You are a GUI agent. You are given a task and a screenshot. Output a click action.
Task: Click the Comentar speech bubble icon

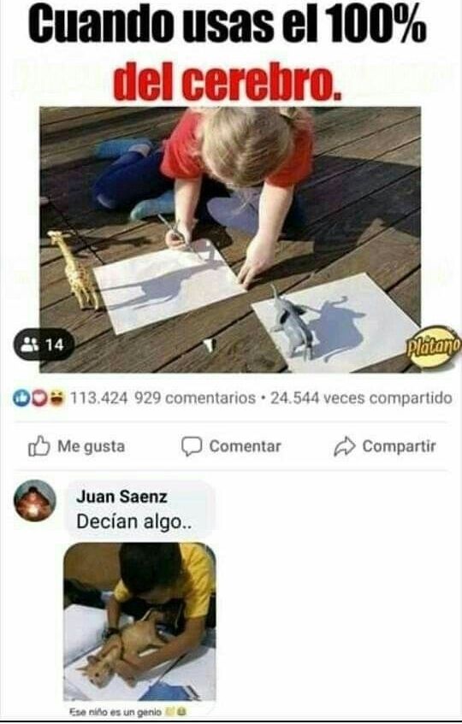coord(192,446)
